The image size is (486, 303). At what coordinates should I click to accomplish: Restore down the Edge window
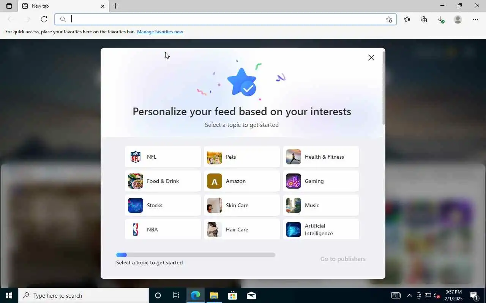459,6
